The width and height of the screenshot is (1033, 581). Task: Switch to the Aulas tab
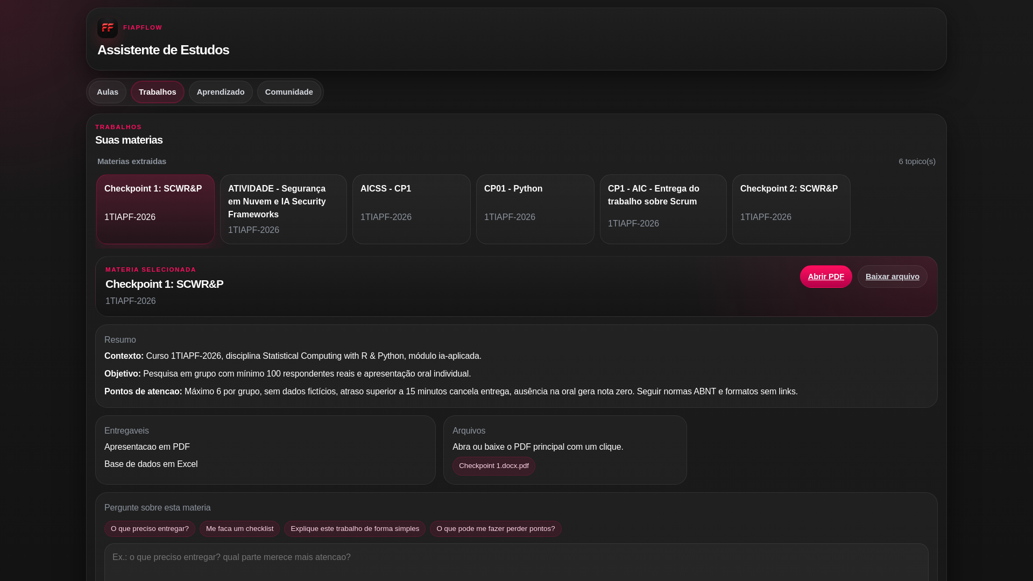pos(108,92)
